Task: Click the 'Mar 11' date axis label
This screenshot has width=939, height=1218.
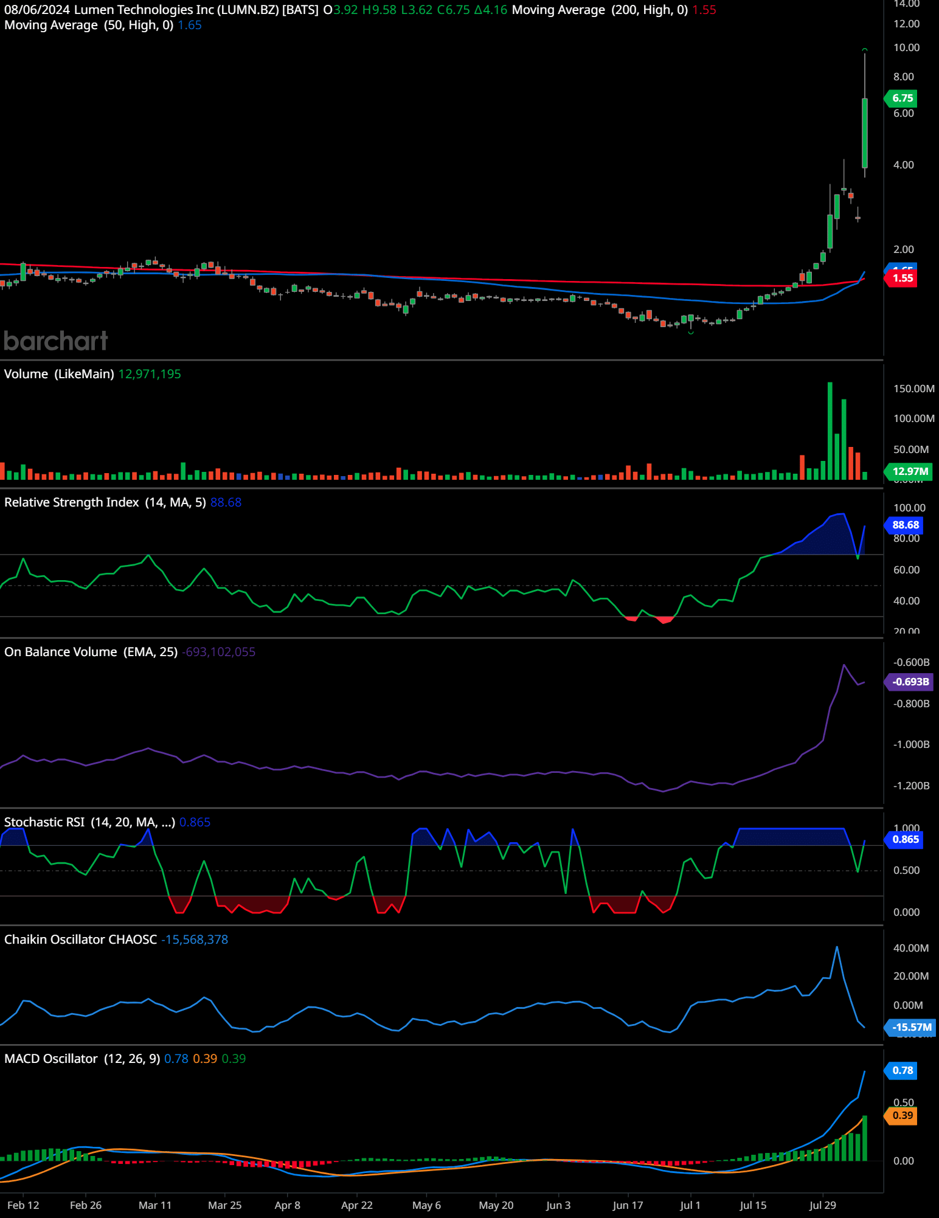Action: click(x=155, y=1205)
